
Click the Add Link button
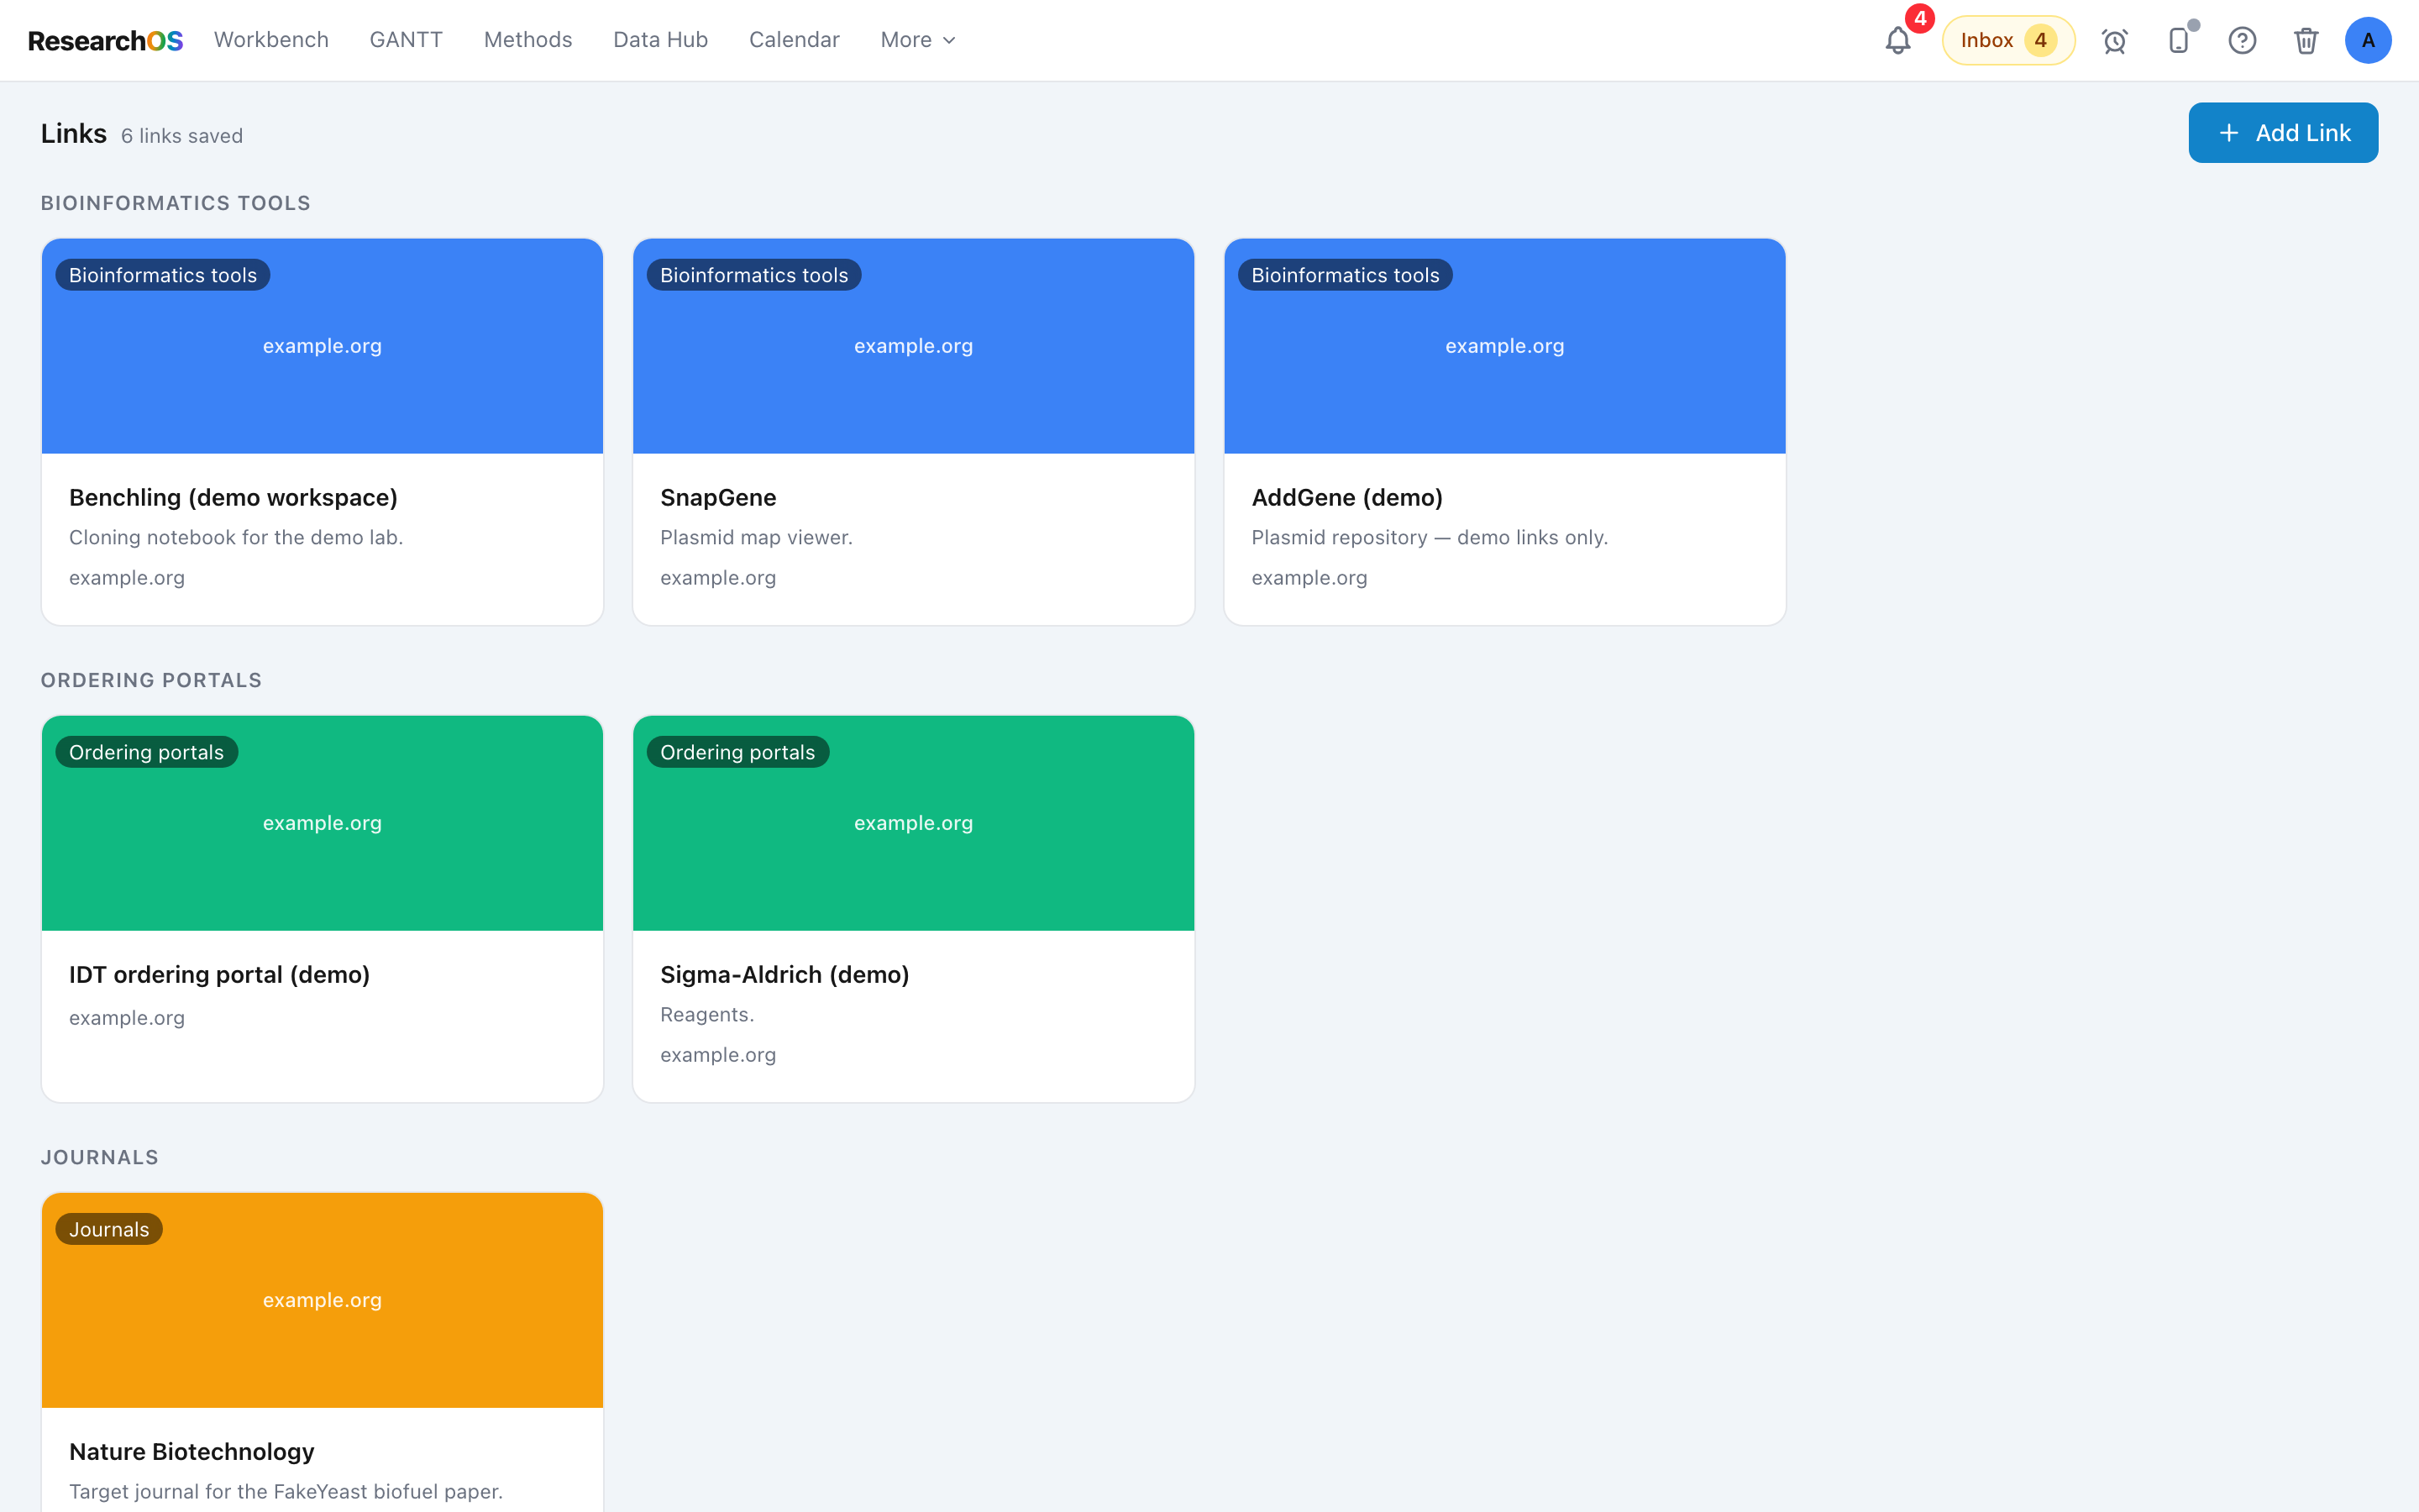(x=2283, y=132)
